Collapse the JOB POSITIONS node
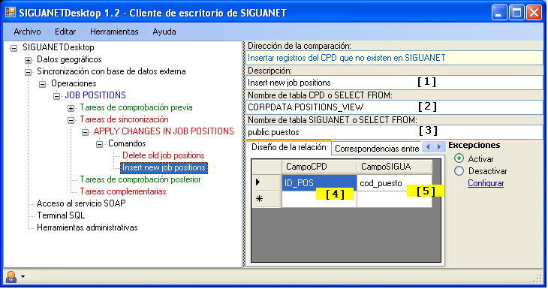The height and width of the screenshot is (289, 548). coord(56,96)
